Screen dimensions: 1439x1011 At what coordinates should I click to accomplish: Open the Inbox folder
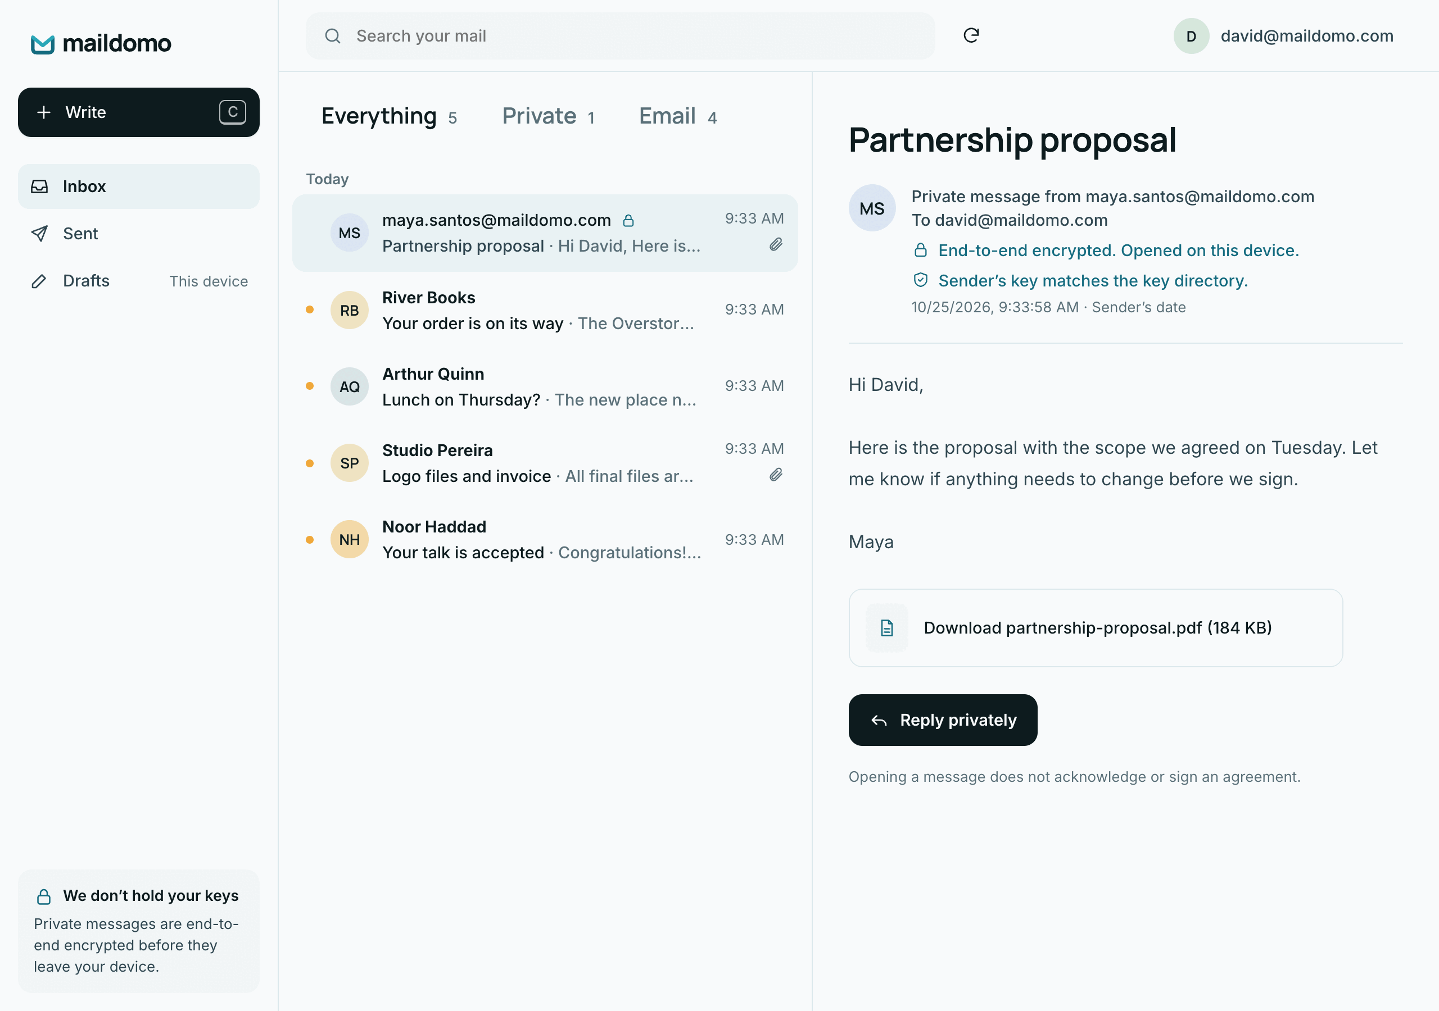click(x=138, y=186)
